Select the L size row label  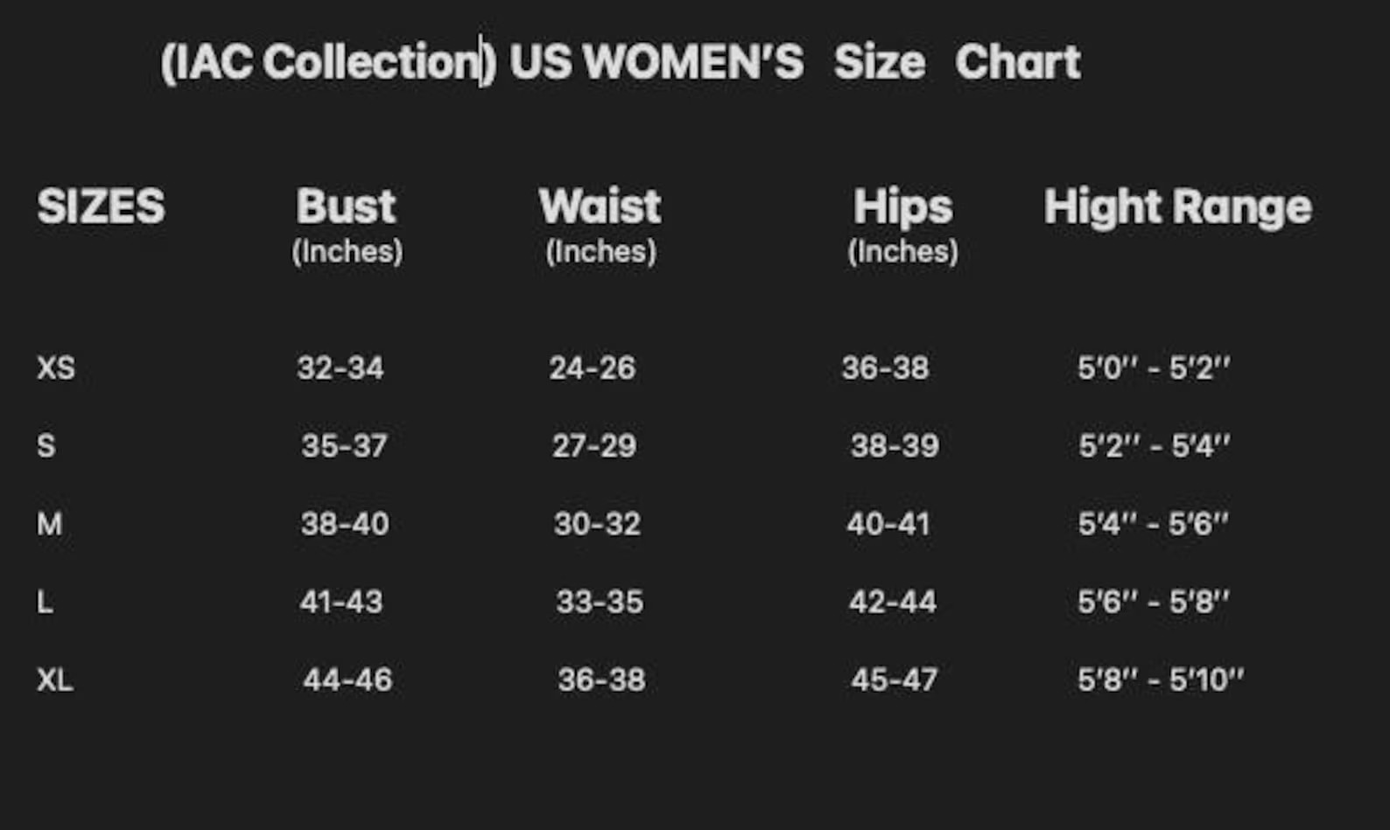tap(45, 602)
